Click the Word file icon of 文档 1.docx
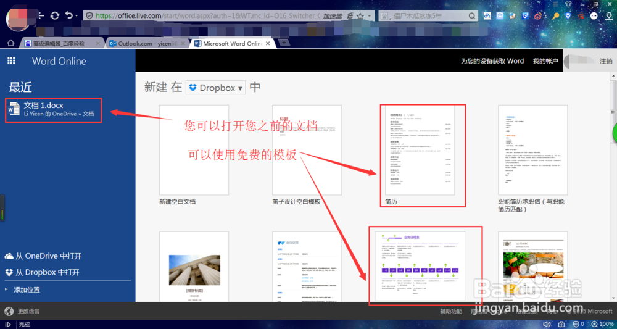The image size is (617, 329). pos(14,109)
